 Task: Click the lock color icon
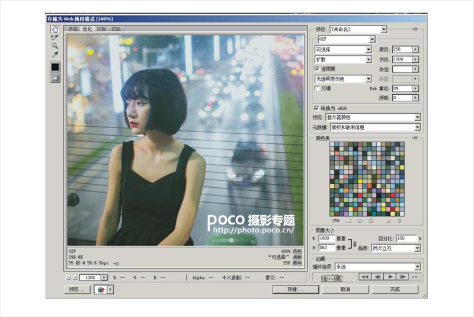[x=371, y=220]
